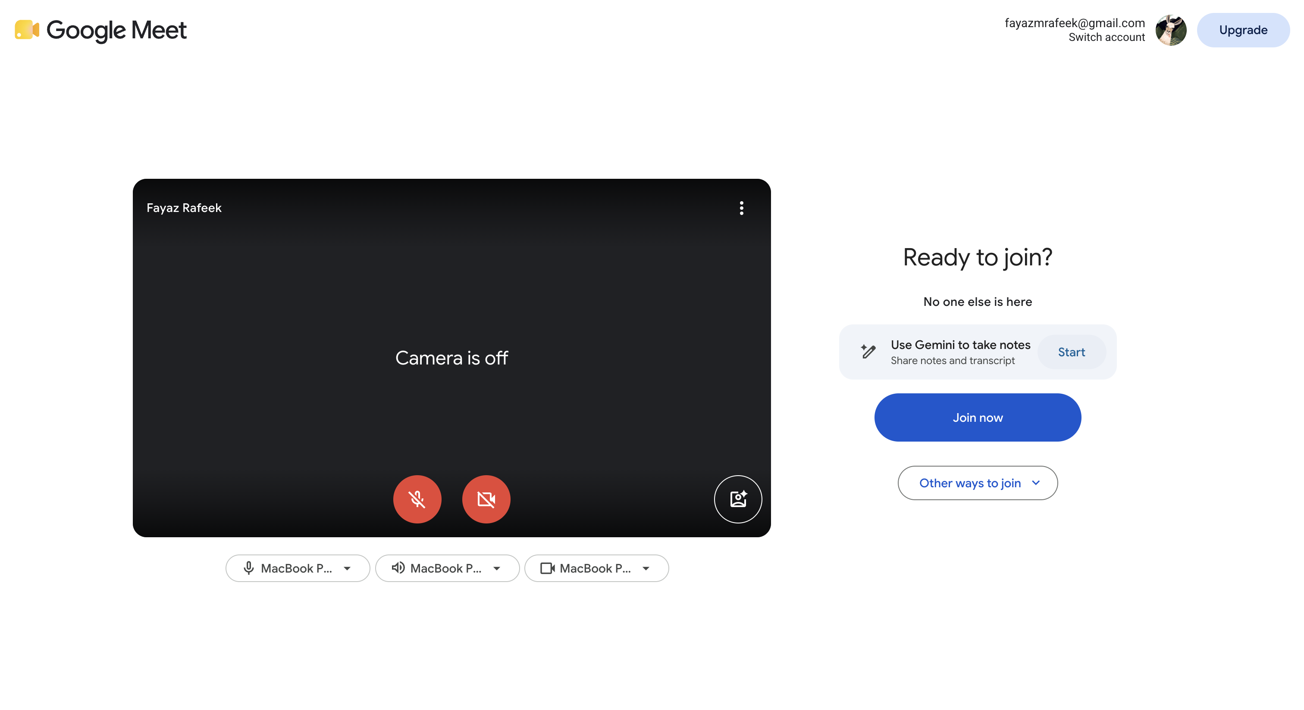The height and width of the screenshot is (710, 1304).
Task: Click the Gemini notes pencil icon
Action: coord(868,352)
